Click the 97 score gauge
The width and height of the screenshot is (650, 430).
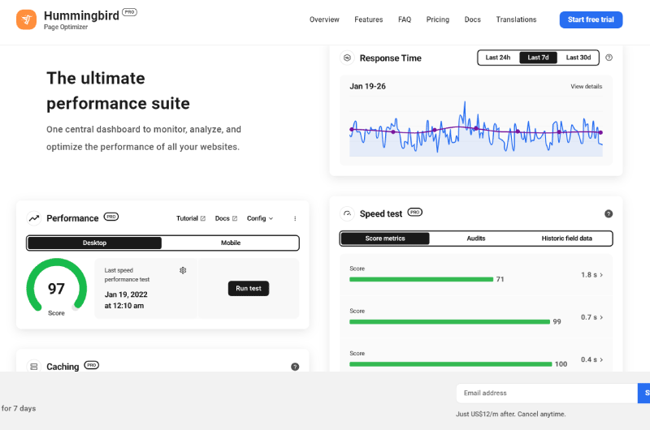(x=56, y=286)
